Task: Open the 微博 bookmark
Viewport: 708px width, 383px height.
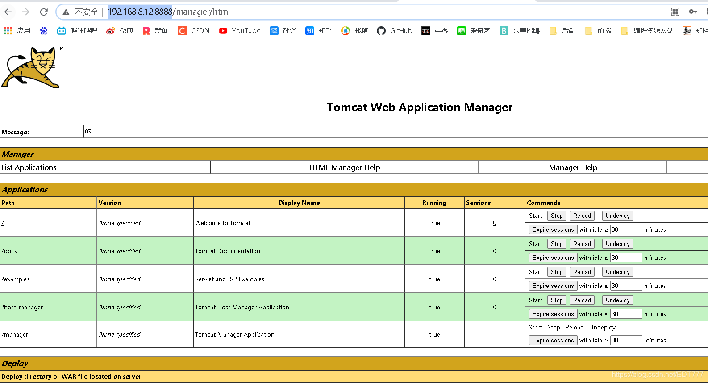Action: (120, 31)
